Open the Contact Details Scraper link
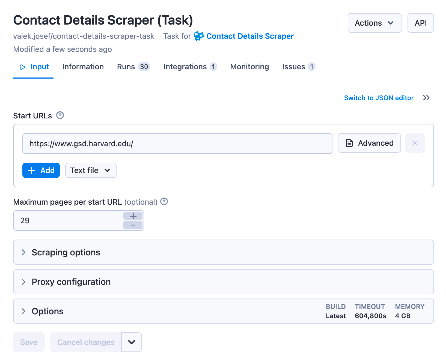 [250, 36]
